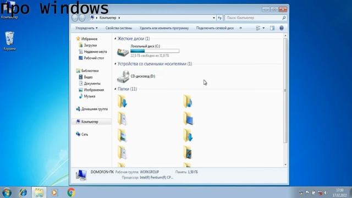Click the computer icon in details pane
Screen dimensions: 352x198
81,175
